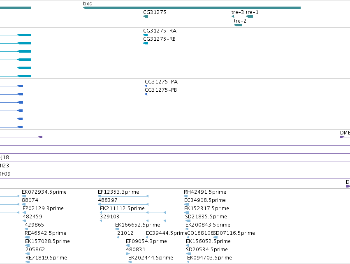Click the 488397 feature label
The height and width of the screenshot is (264, 350).
pos(108,200)
